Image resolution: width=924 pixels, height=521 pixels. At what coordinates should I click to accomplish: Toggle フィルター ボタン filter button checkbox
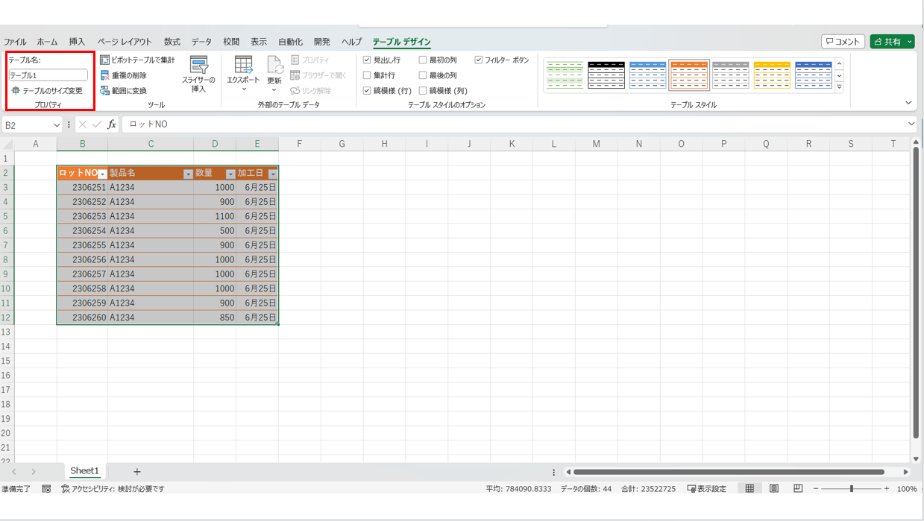click(479, 60)
